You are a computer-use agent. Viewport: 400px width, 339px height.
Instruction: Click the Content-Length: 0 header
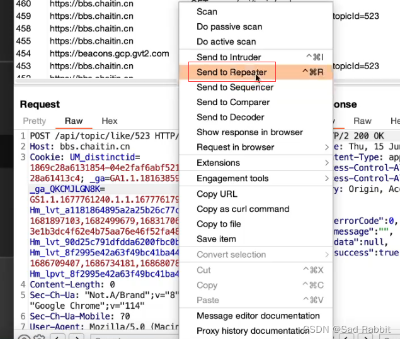[x=72, y=284]
